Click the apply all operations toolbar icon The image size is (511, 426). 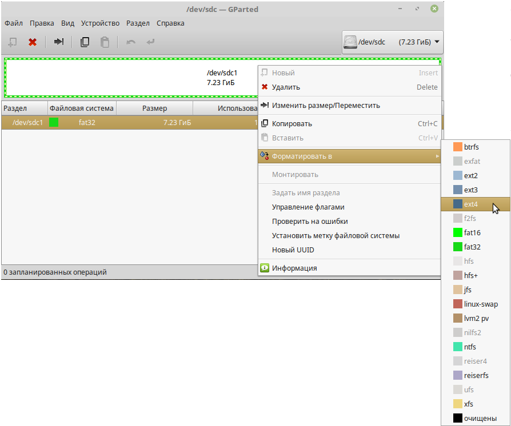(150, 42)
